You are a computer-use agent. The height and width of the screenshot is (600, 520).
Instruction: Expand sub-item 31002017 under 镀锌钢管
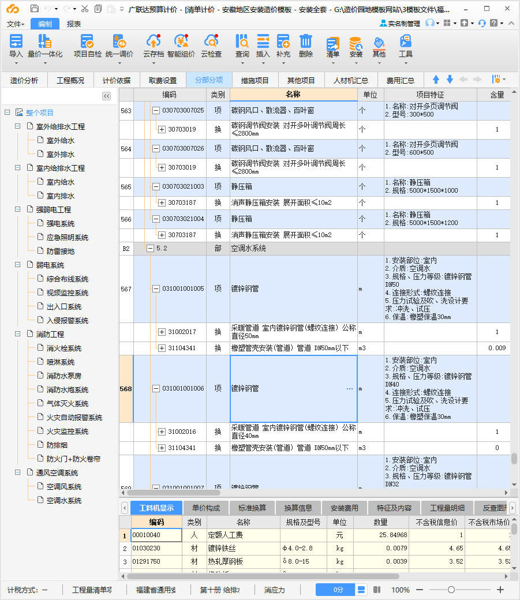click(162, 332)
